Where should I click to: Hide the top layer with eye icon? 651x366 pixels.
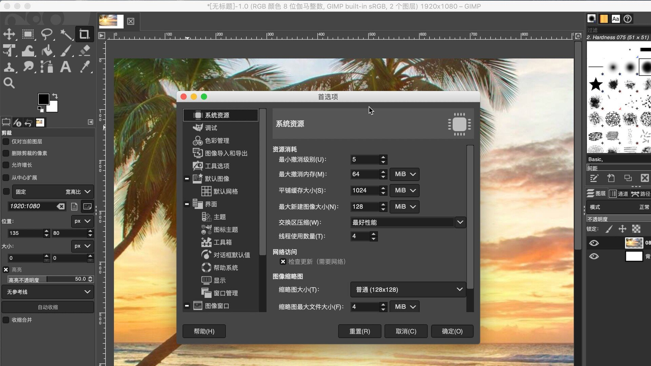point(594,243)
